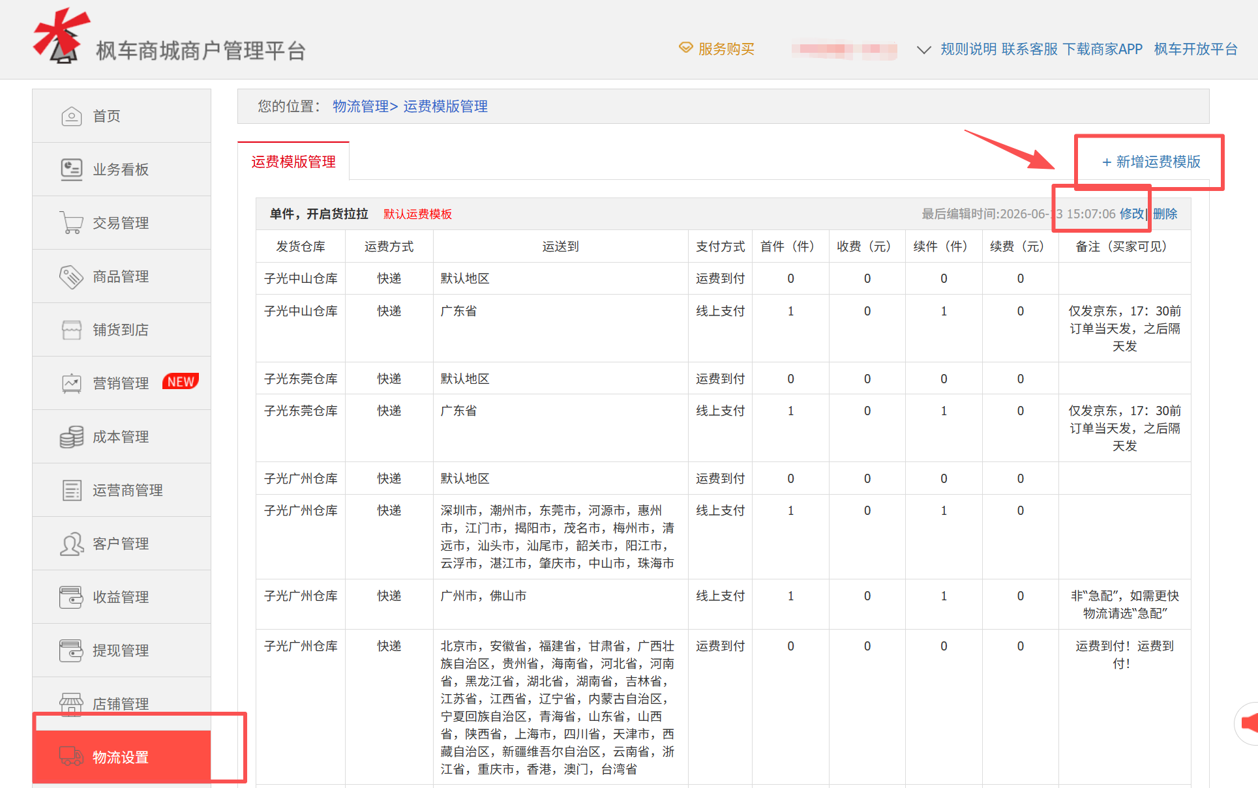
Task: Click the 运送到 column header
Action: click(560, 246)
